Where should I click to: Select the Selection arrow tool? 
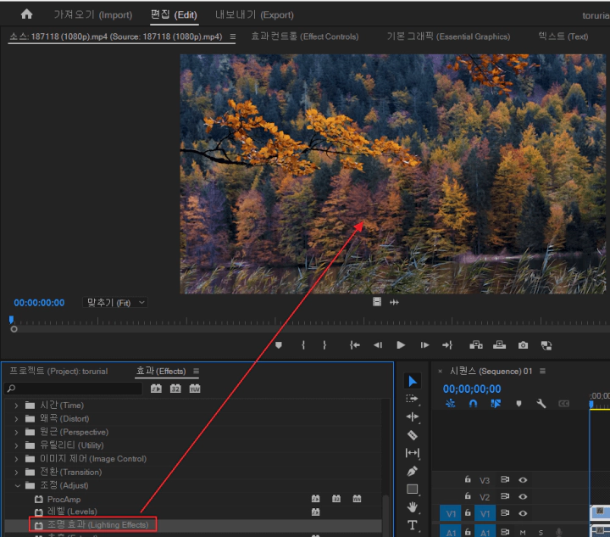click(413, 381)
